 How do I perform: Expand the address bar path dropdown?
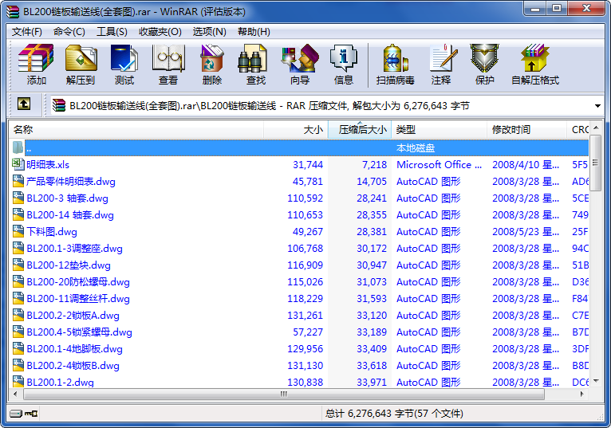[597, 106]
